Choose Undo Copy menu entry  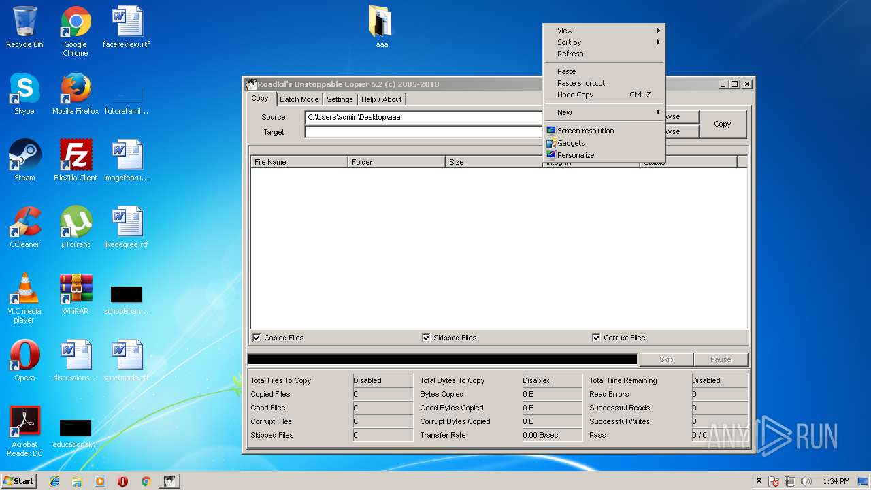(604, 95)
